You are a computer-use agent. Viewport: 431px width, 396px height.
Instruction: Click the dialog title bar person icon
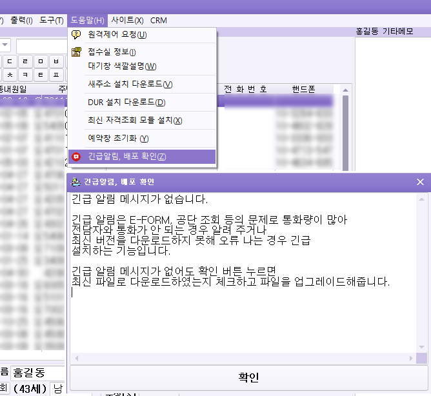(76, 182)
